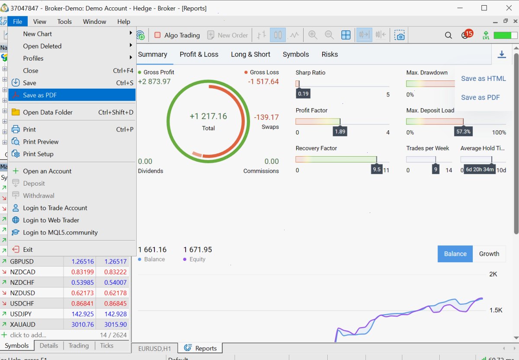
Task: Switch to the Symbols report tab
Action: (x=296, y=54)
